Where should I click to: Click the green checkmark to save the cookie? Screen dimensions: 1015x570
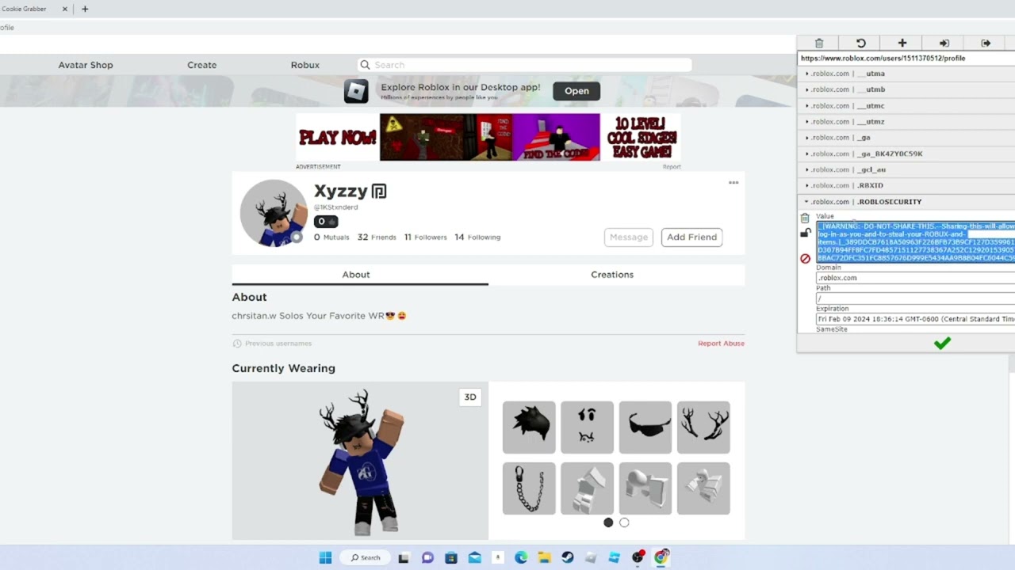tap(942, 344)
